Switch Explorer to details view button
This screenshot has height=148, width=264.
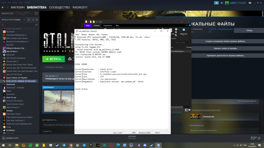pyautogui.click(x=186, y=110)
